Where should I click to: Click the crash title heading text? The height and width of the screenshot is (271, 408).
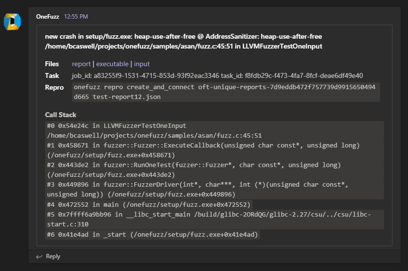184,41
